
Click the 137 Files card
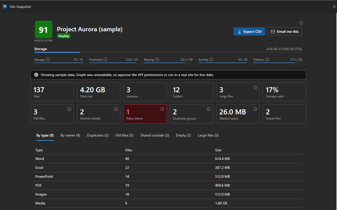pos(52,92)
